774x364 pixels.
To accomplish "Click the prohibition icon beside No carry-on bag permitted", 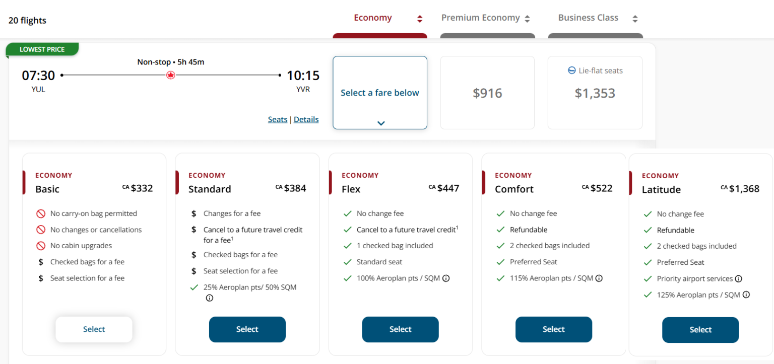I will click(x=40, y=213).
